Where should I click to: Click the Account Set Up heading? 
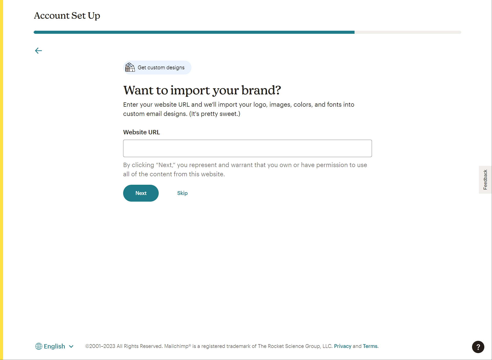(x=67, y=16)
